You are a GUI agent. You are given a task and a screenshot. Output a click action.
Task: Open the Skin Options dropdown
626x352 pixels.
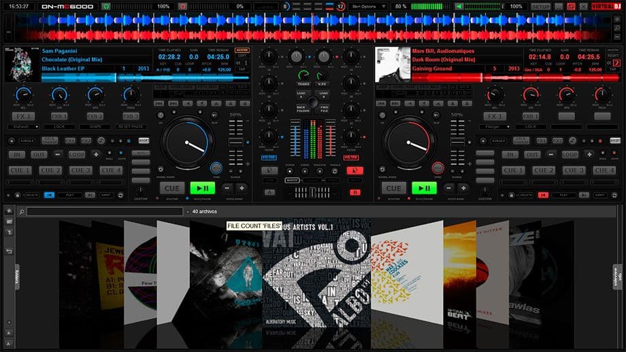point(367,6)
